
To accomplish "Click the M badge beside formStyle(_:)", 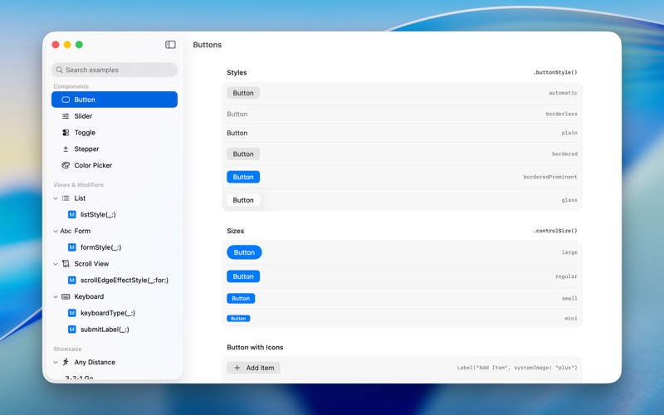I will [72, 247].
